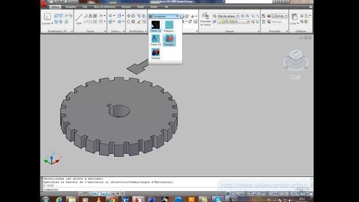Expand the Propriétés panel arrow
359x202 pixels.
coord(287,31)
